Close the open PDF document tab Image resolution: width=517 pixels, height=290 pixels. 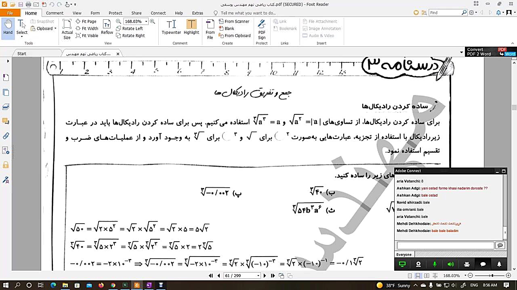[118, 54]
